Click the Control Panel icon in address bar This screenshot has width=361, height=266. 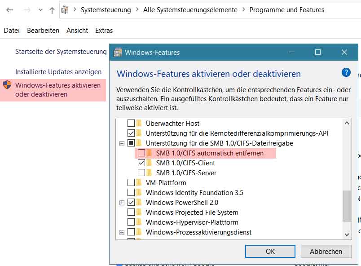(65, 10)
